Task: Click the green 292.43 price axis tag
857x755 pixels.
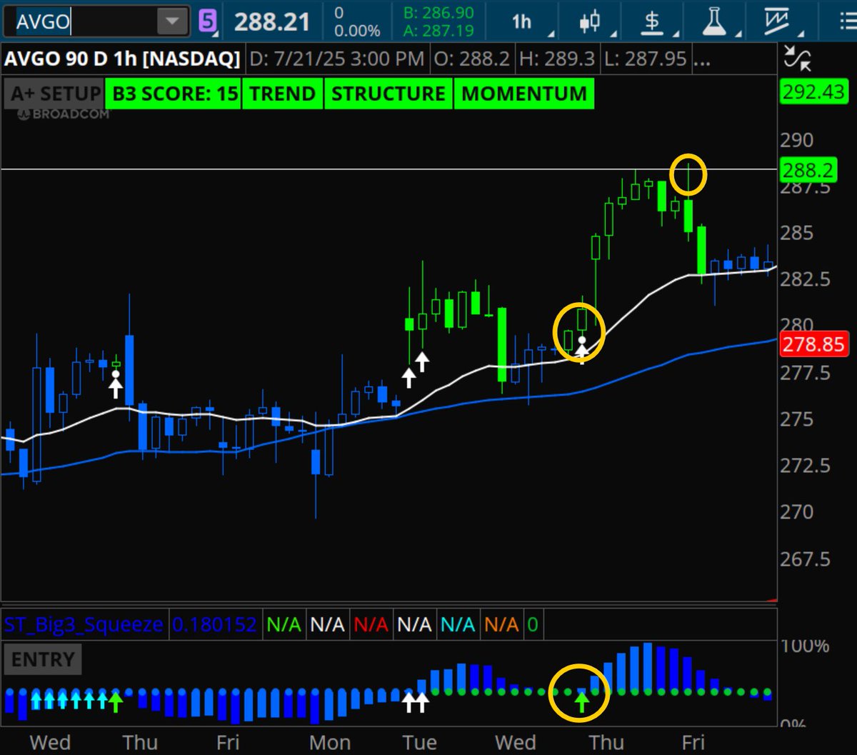Action: pyautogui.click(x=813, y=93)
